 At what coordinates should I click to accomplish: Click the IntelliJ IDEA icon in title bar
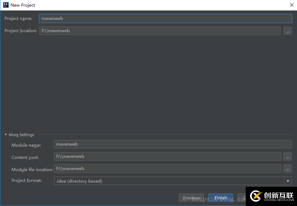[x=5, y=5]
